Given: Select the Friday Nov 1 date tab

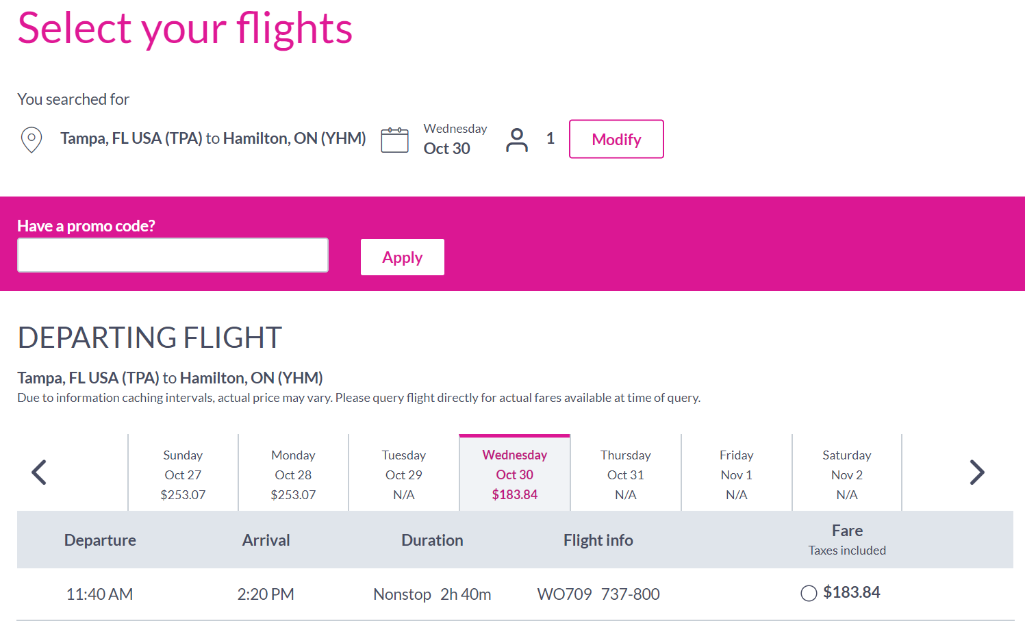Looking at the screenshot, I should point(736,473).
